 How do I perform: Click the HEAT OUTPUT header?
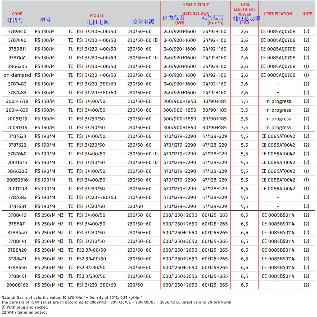pos(196,5)
